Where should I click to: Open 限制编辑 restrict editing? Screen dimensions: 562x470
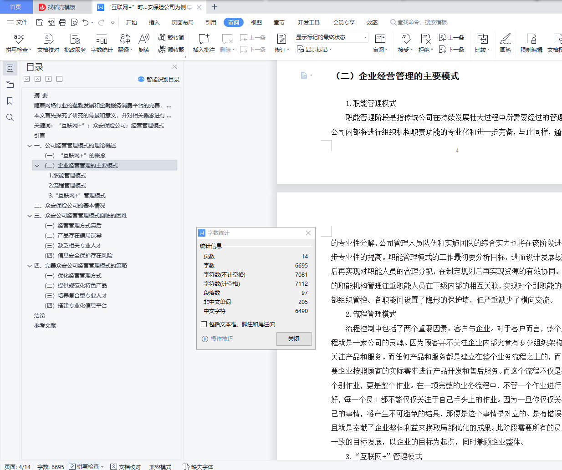coord(531,43)
